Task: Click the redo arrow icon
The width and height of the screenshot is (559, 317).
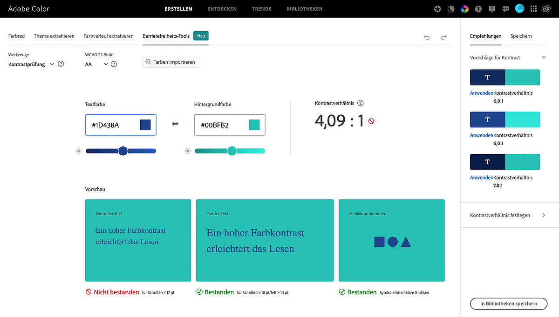Action: [x=444, y=38]
